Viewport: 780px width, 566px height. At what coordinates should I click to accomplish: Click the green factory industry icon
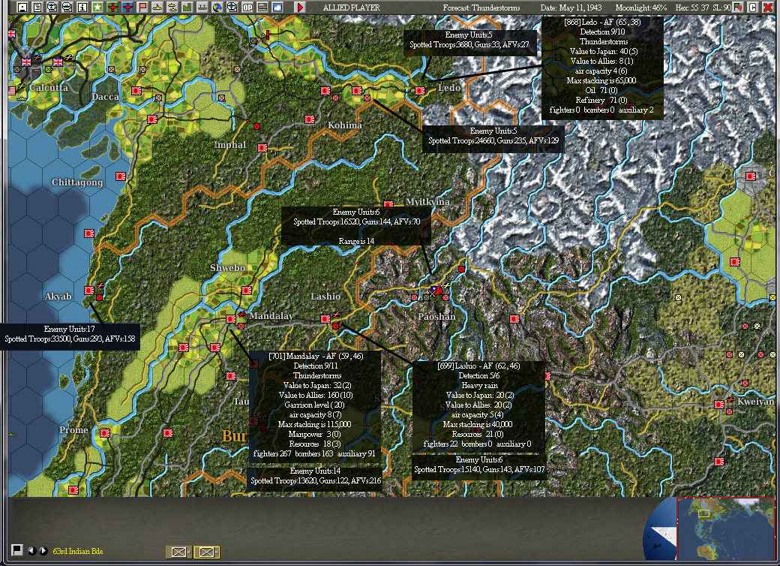187,7
